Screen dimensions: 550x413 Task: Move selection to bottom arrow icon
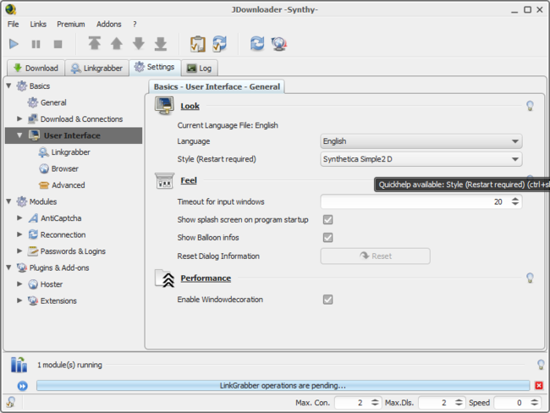click(161, 43)
